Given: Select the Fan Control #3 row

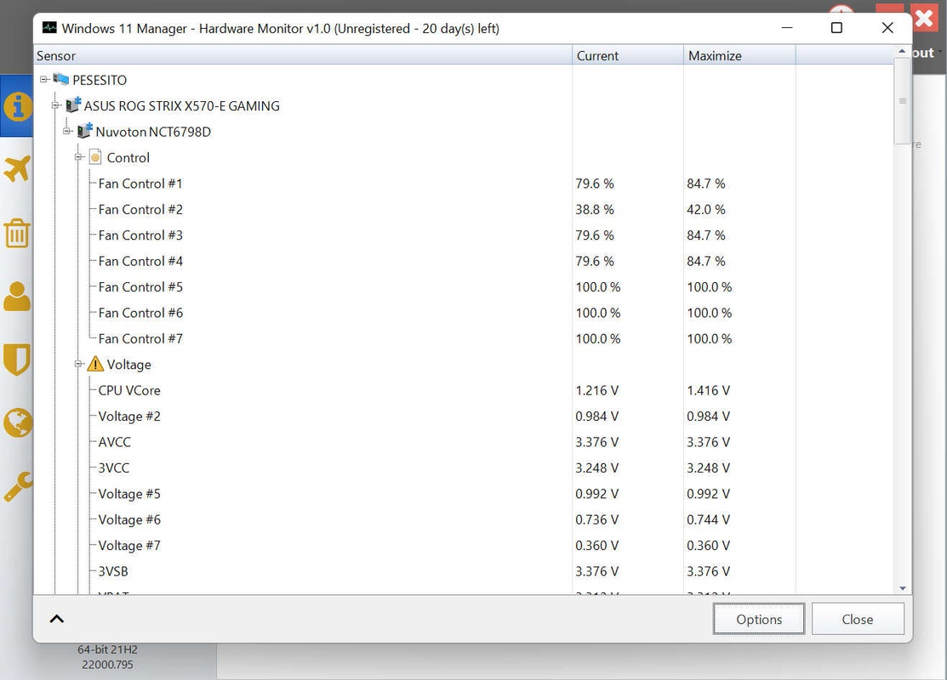Looking at the screenshot, I should click(464, 235).
